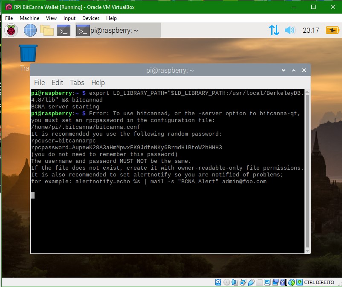Image resolution: width=342 pixels, height=287 pixels.
Task: Click the terminal vertical scrollbar thumb
Action: coord(307,171)
